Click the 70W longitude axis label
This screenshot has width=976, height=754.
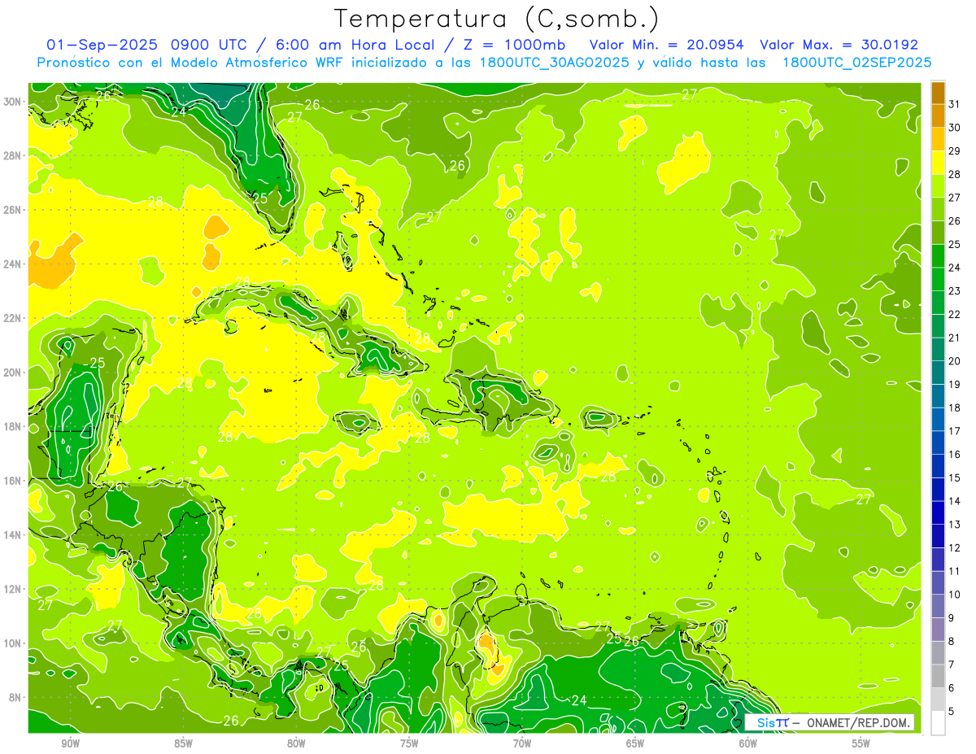[522, 743]
